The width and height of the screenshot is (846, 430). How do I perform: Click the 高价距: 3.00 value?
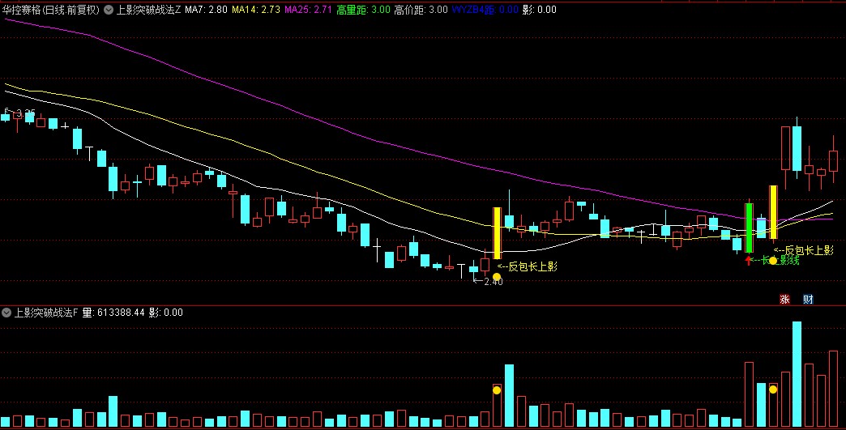click(x=421, y=10)
